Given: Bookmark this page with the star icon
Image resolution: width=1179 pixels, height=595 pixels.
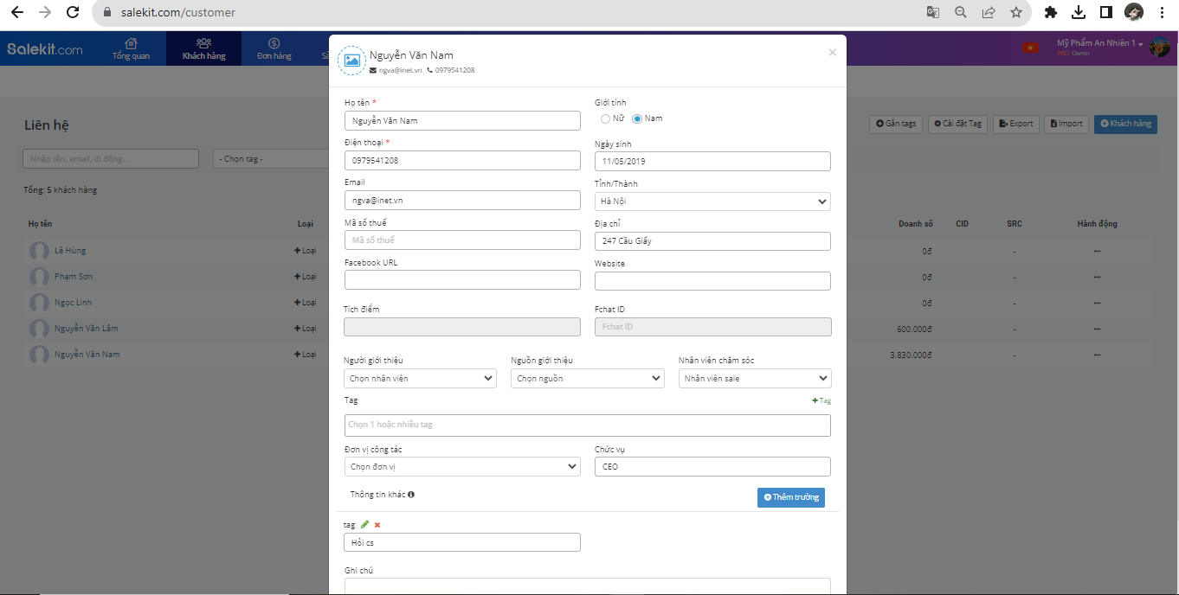Looking at the screenshot, I should tap(1016, 12).
